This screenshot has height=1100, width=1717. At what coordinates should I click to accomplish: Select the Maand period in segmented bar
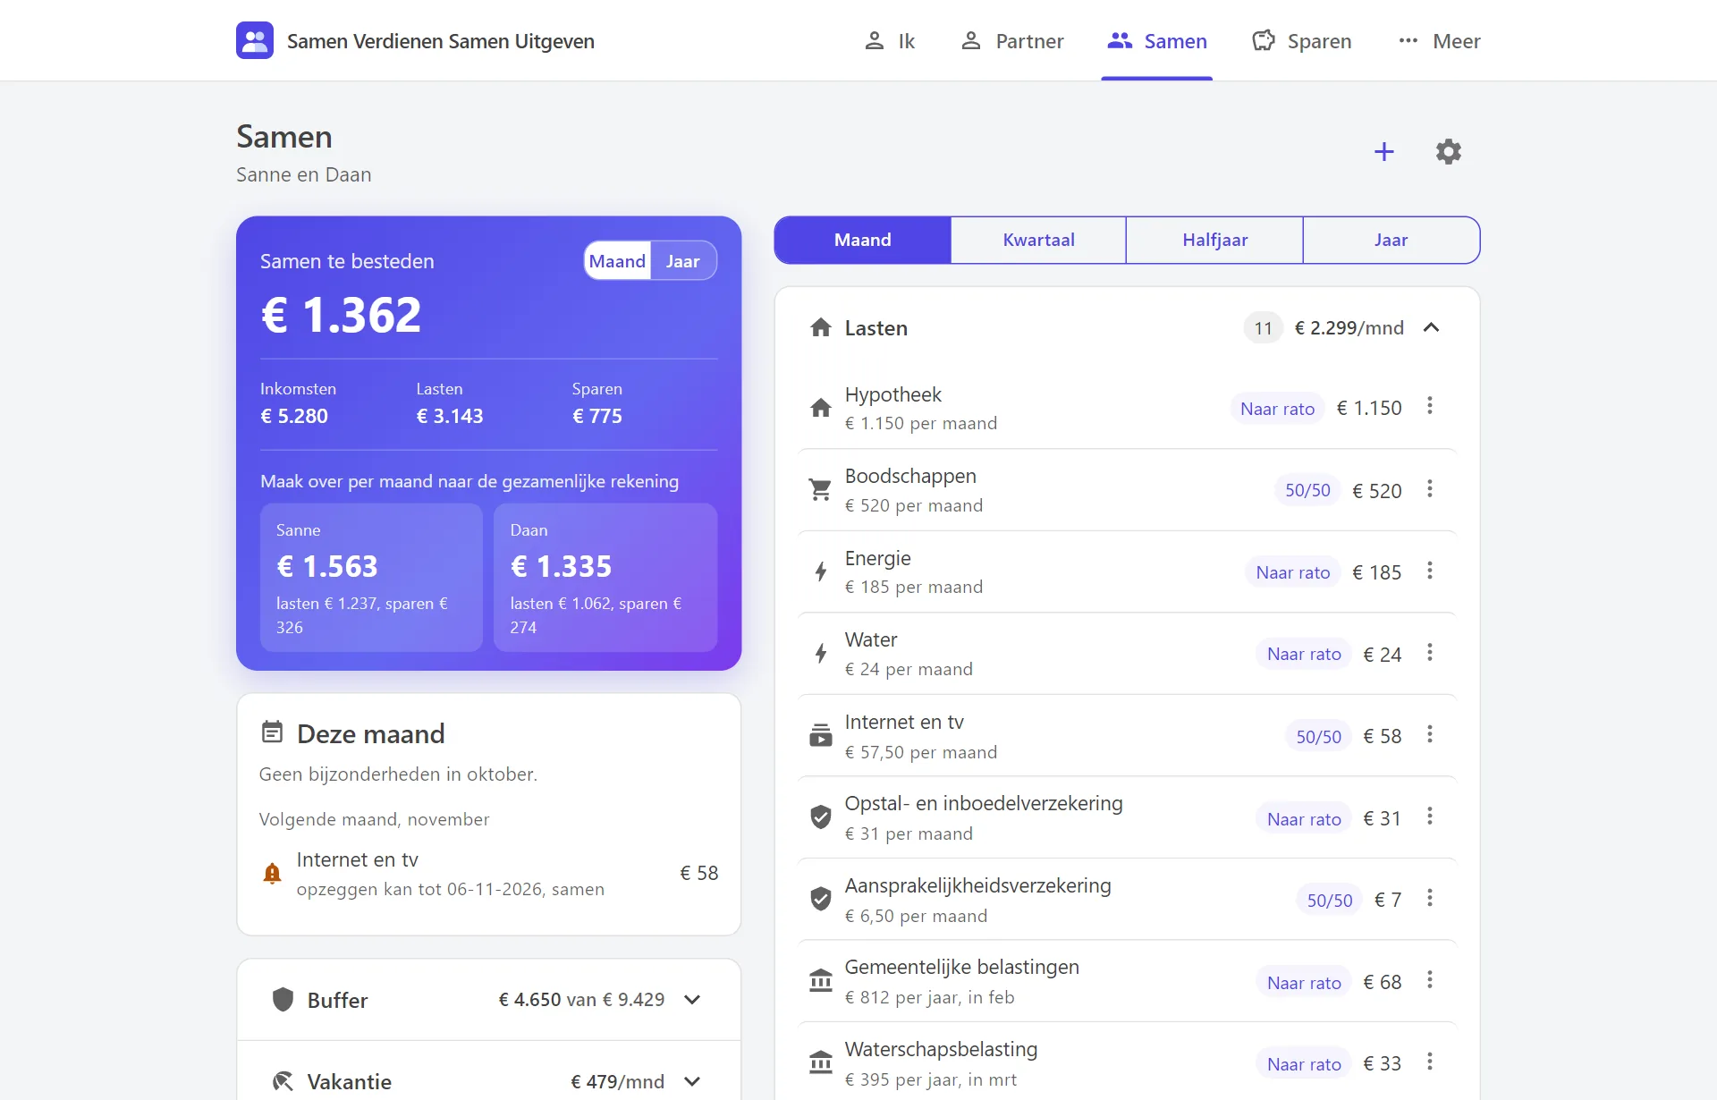click(863, 240)
